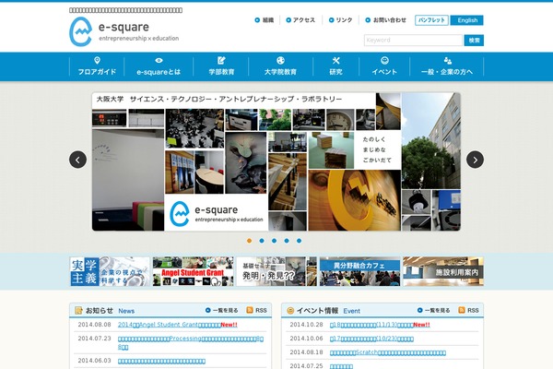The width and height of the screenshot is (553, 369).
Task: Open the 2014.07.23 Processing news item
Action: [x=191, y=343]
